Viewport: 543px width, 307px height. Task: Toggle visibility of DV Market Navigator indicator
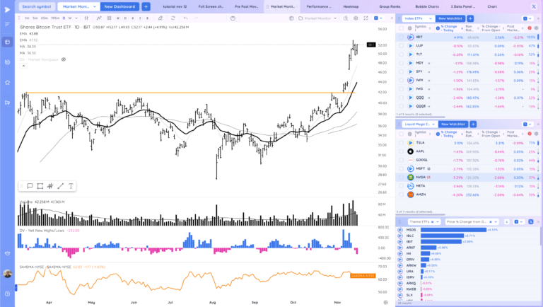coord(64,59)
